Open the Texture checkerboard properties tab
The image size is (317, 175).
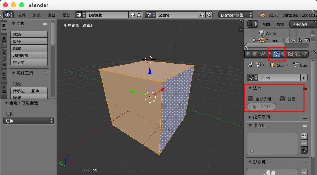[290, 54]
